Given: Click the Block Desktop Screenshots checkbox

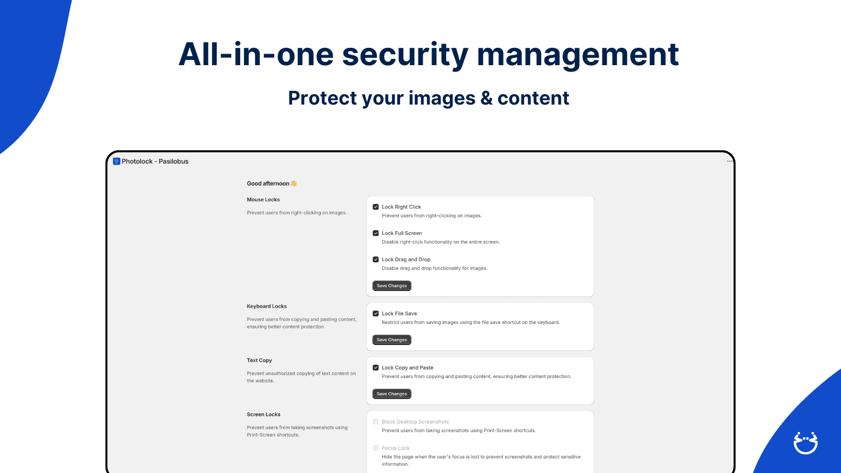Looking at the screenshot, I should pos(375,421).
